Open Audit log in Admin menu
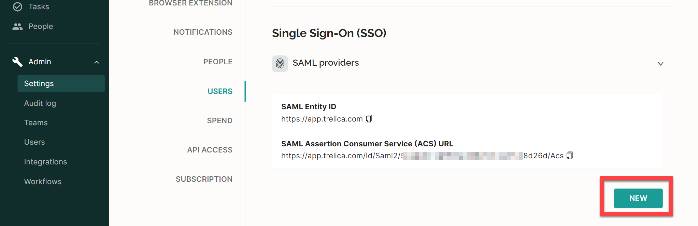 (x=40, y=103)
